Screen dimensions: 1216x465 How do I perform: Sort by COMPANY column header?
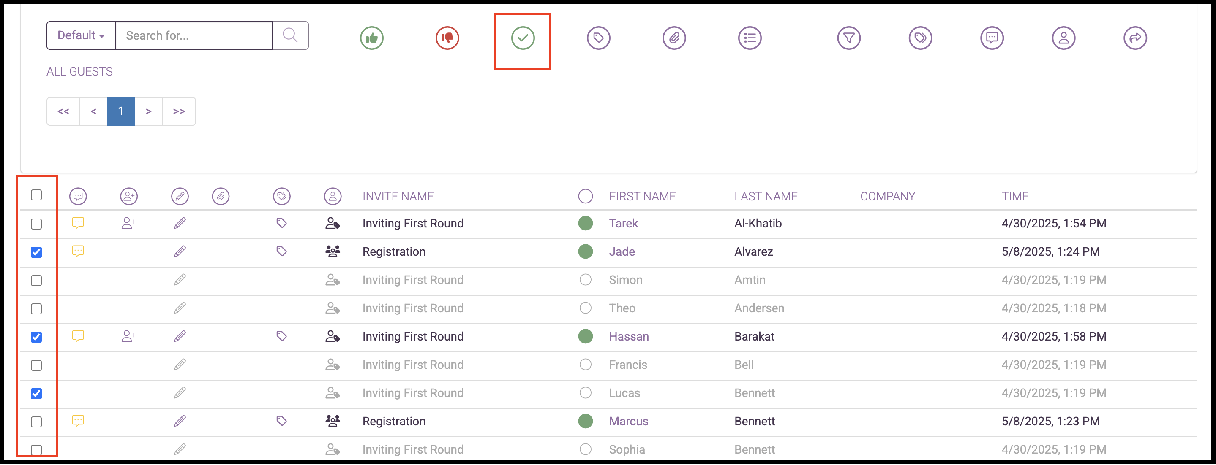[x=887, y=196]
